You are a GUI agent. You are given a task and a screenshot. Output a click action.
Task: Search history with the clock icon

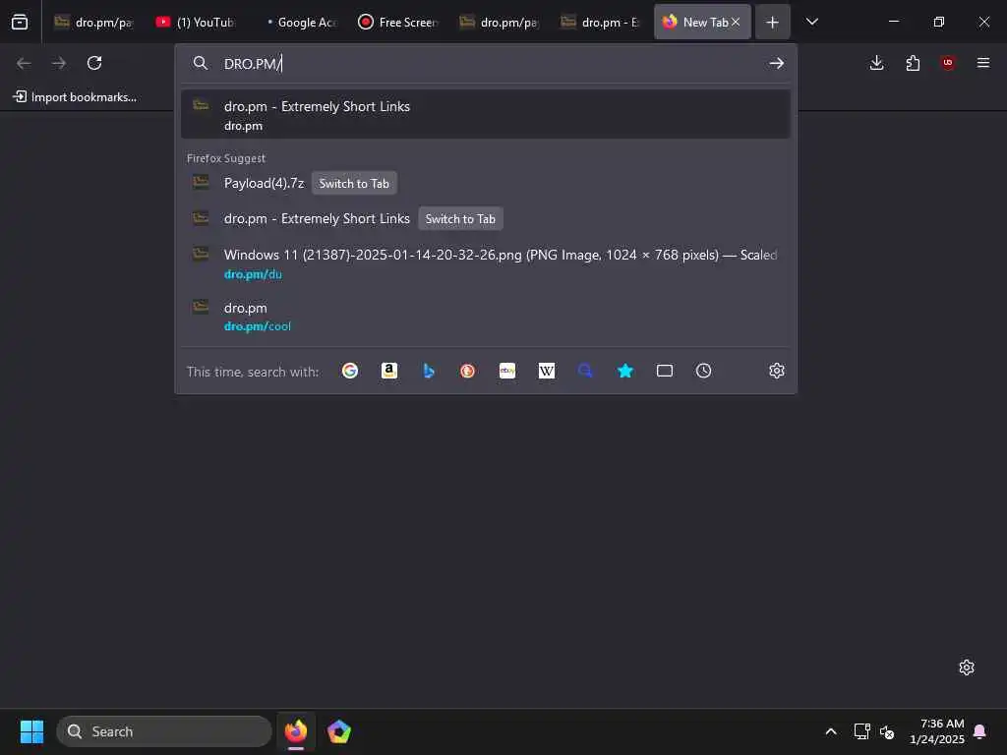point(704,371)
